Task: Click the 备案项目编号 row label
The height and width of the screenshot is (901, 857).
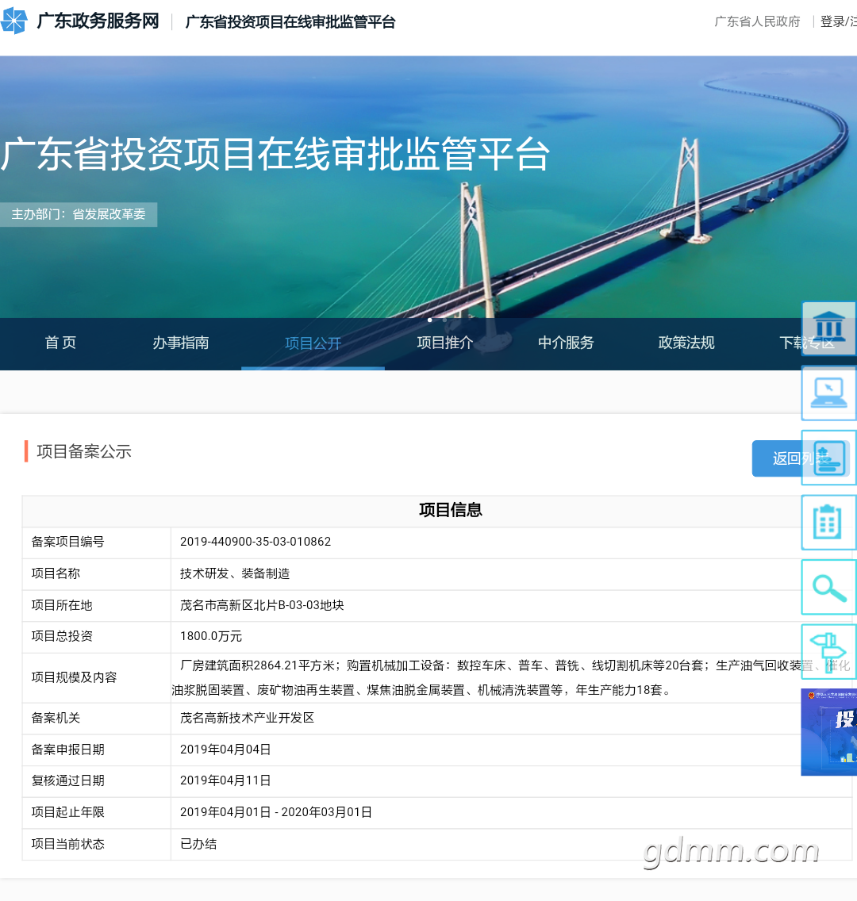Action: (67, 542)
